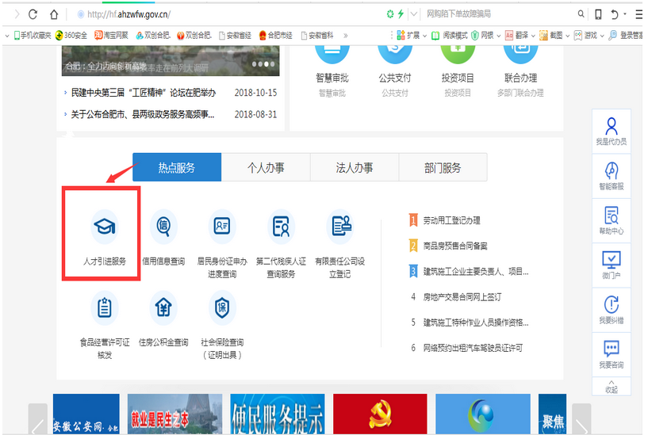Image resolution: width=648 pixels, height=435 pixels.
Task: Click 我要纠错 sidebar icon
Action: (612, 310)
